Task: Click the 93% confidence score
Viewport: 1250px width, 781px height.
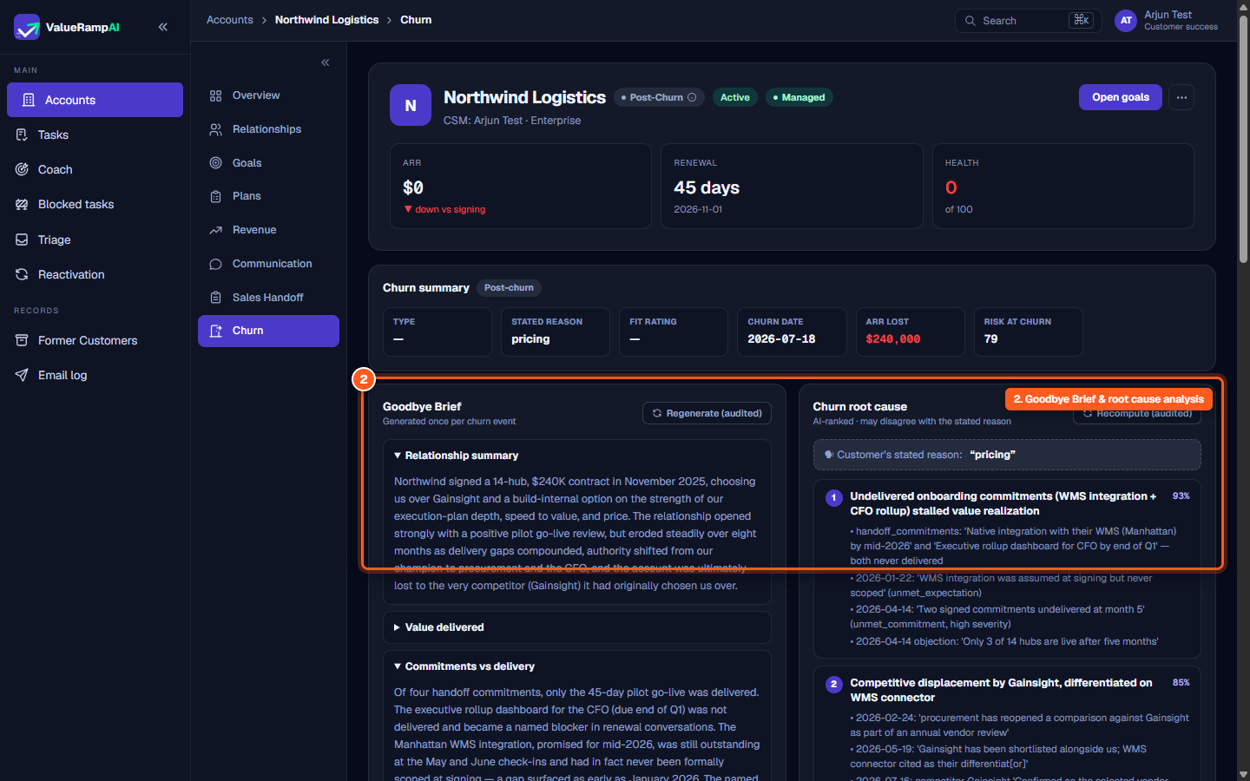Action: click(1181, 496)
